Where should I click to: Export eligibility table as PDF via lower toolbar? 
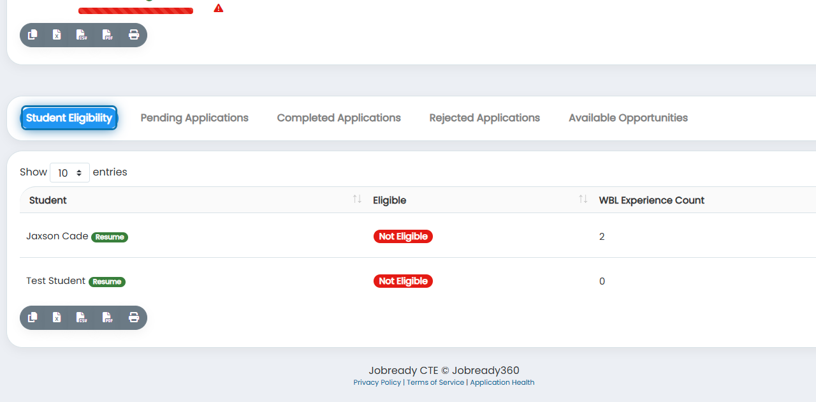click(107, 318)
